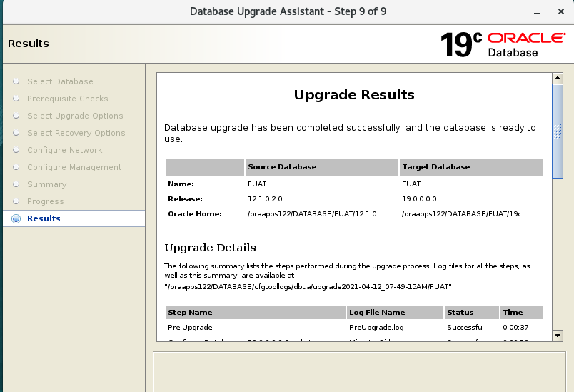Click target release value 19.0.0.0.0
The width and height of the screenshot is (574, 392).
[419, 199]
